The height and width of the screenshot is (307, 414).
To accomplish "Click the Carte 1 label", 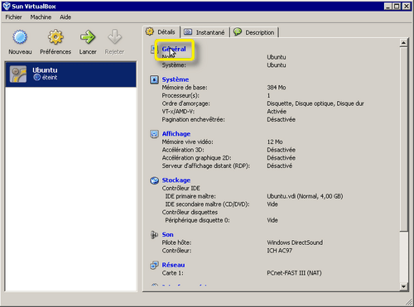I will coord(172,273).
